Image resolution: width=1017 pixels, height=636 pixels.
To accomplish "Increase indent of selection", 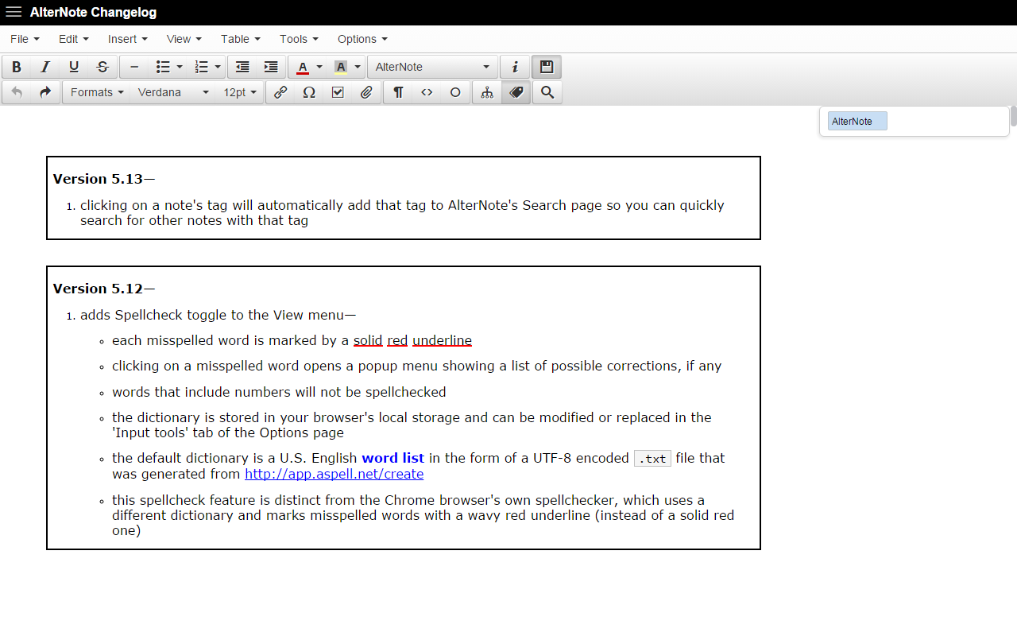I will (271, 67).
